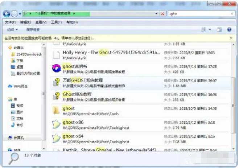Click the 保存搜索 button

coord(33,29)
